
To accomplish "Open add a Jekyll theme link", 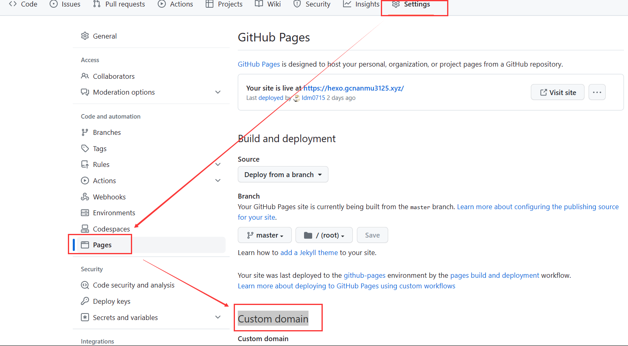I will click(309, 253).
